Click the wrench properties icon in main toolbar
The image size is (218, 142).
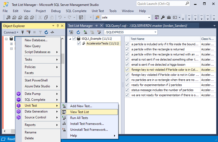coord(163,17)
